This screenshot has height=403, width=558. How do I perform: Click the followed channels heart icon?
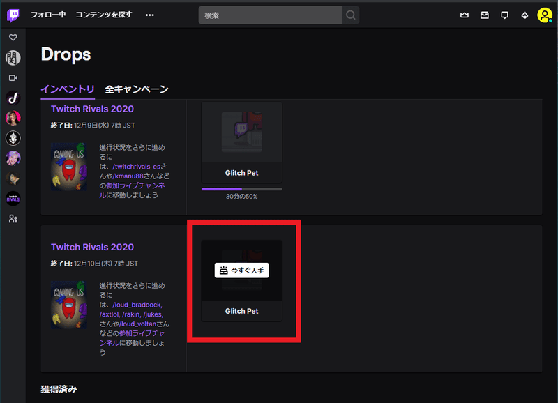coord(13,38)
